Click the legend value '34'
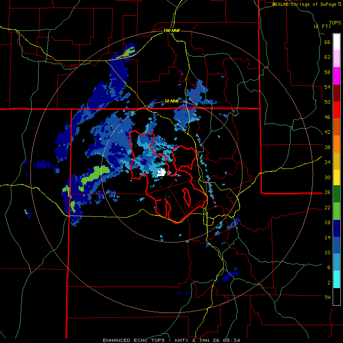This screenshot has height=343, width=343. pyautogui.click(x=327, y=162)
